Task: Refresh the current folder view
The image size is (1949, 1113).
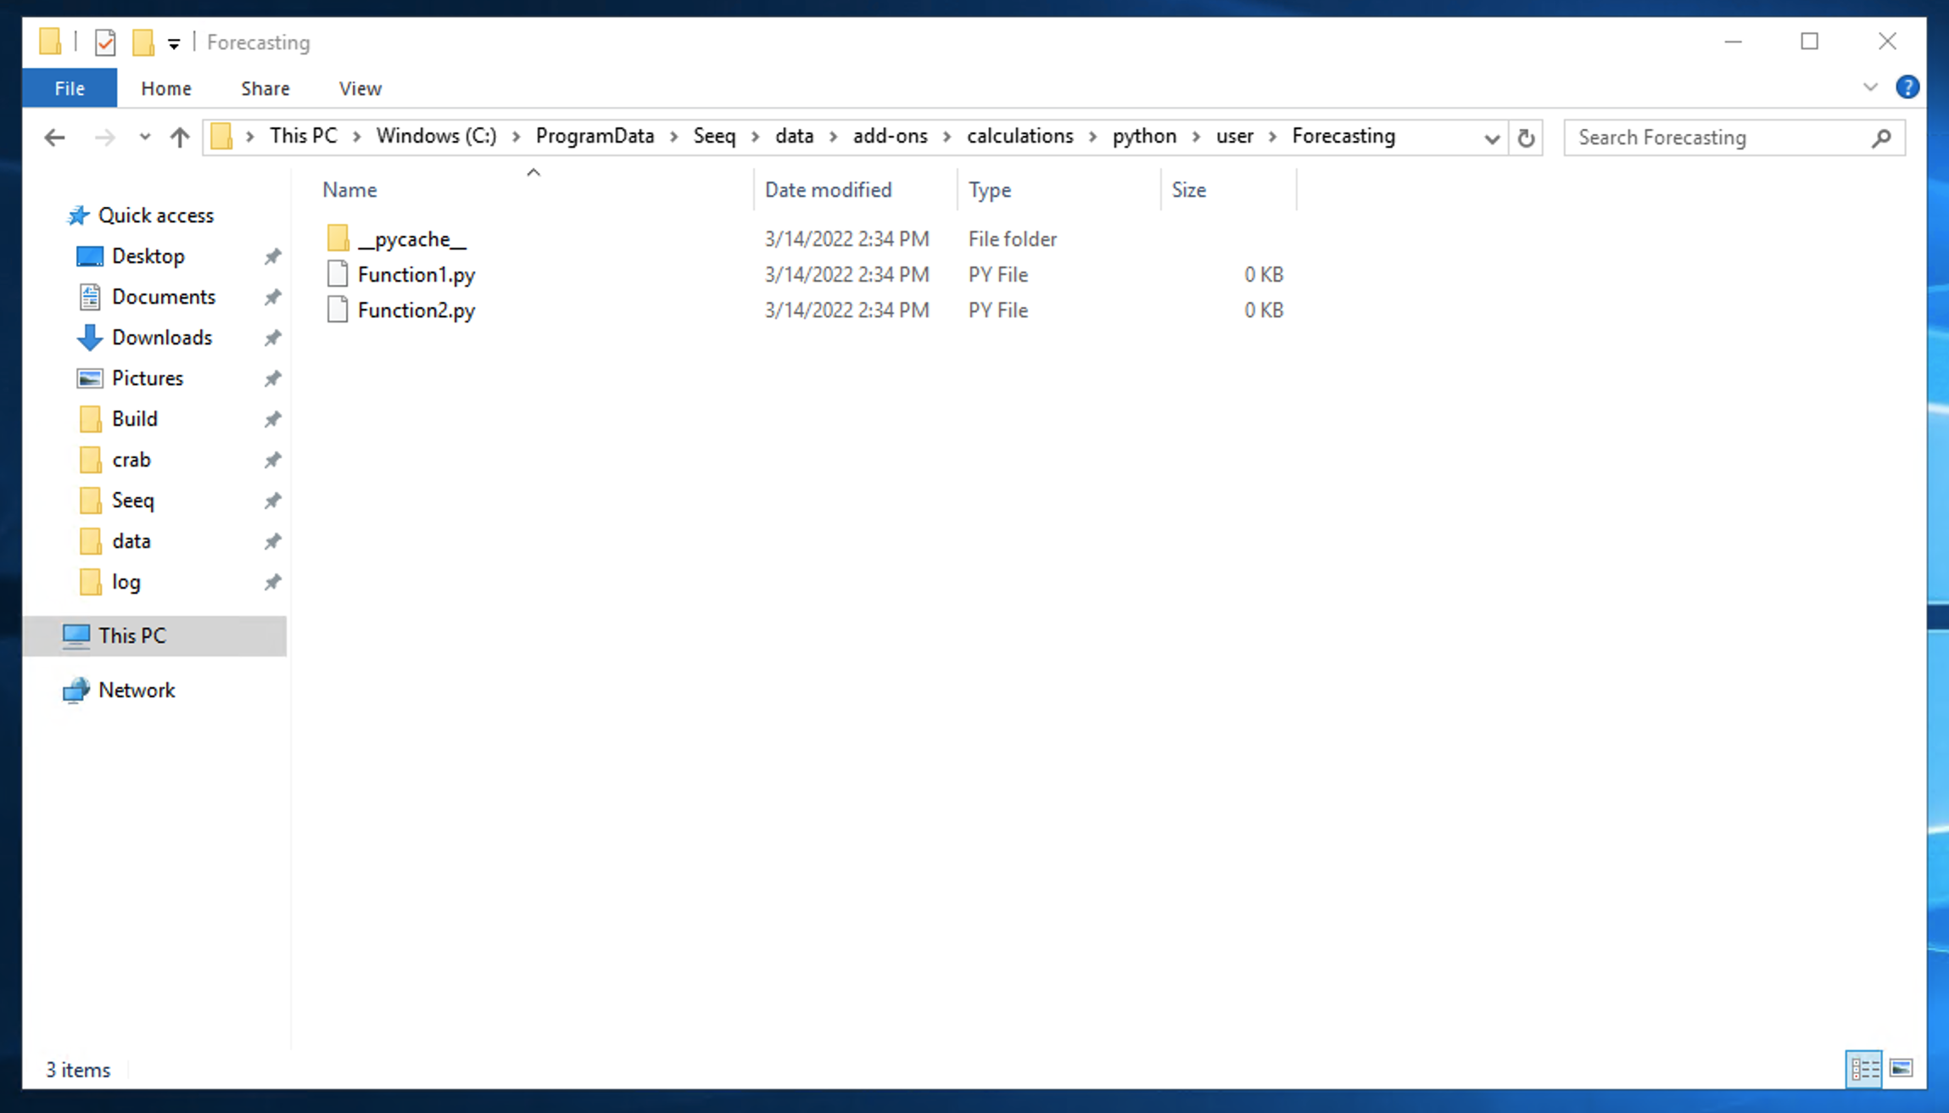Action: click(1524, 137)
